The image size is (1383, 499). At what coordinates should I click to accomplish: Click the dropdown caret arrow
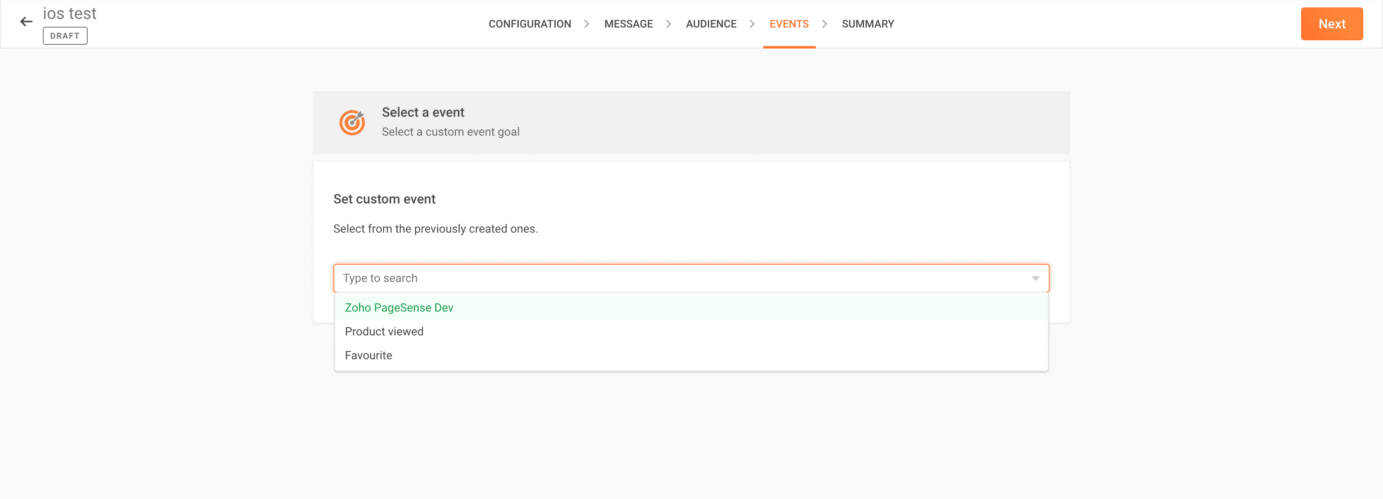1035,278
